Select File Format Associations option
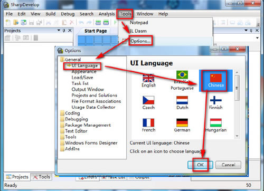 pyautogui.click(x=96, y=101)
